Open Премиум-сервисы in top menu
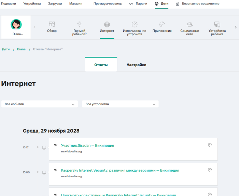The image size is (239, 196). [108, 4]
